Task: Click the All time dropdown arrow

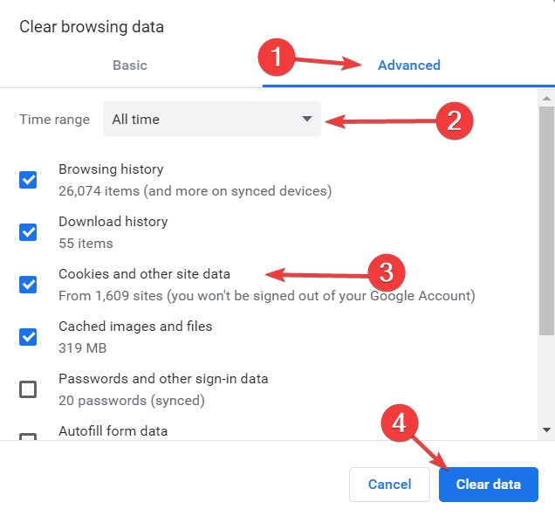Action: (307, 119)
